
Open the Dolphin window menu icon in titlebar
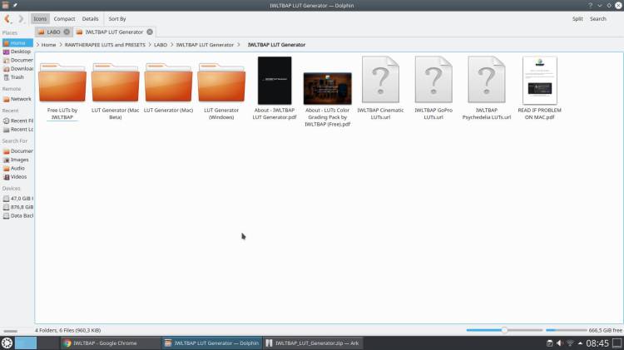coord(5,5)
